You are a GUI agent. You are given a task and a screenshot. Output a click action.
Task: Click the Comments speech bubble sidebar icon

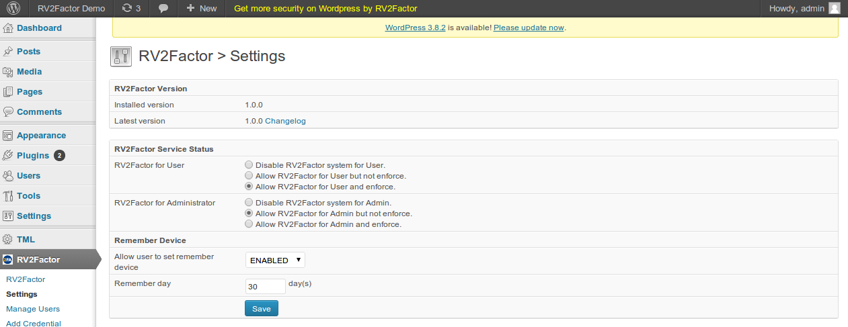pyautogui.click(x=8, y=112)
